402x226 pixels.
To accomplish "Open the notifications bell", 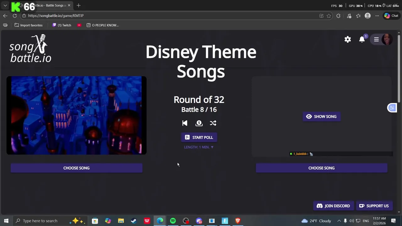I will [x=362, y=39].
